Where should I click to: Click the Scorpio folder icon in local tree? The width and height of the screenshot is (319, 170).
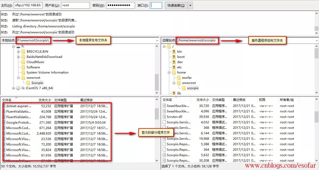28,83
